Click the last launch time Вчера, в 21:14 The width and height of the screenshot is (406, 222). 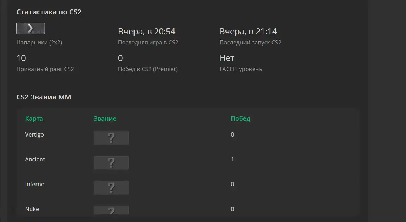tap(248, 32)
